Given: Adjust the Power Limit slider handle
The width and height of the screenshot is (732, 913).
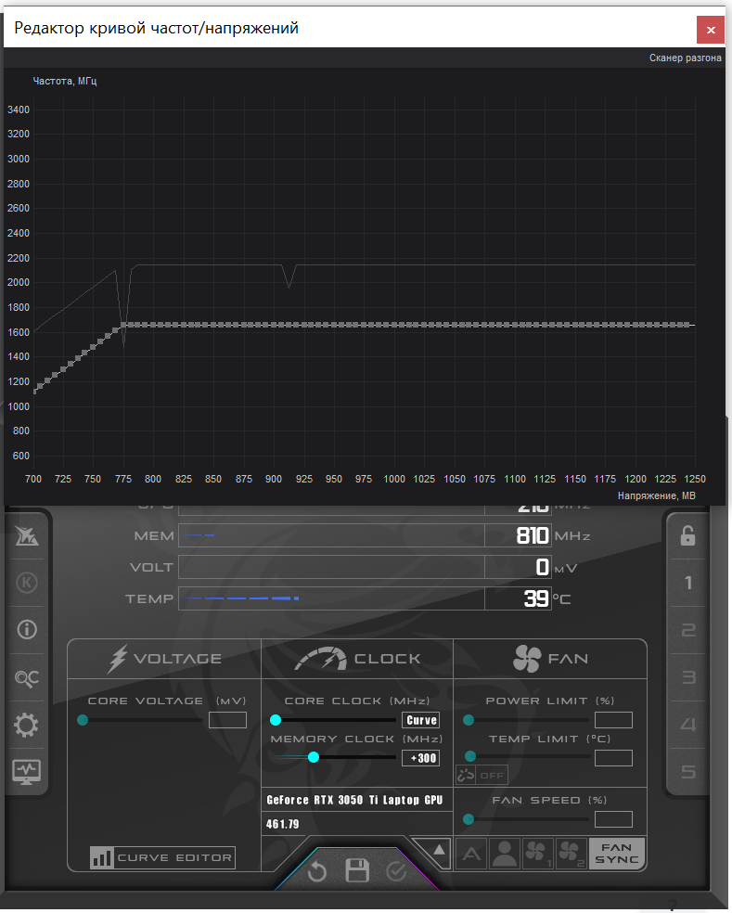Looking at the screenshot, I should coord(469,720).
